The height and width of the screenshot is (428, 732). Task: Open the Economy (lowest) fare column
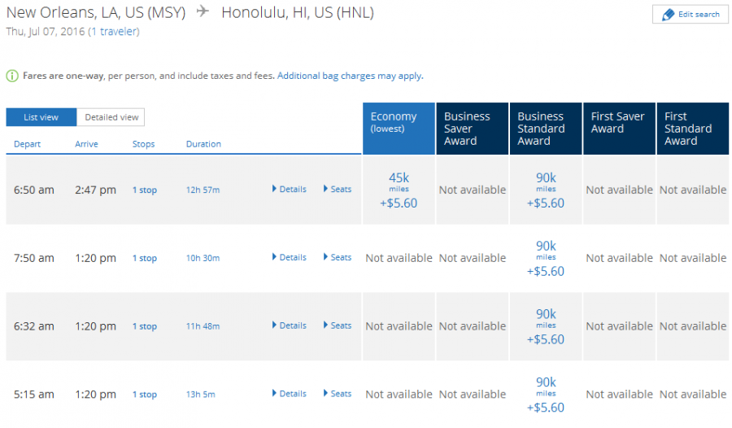399,128
